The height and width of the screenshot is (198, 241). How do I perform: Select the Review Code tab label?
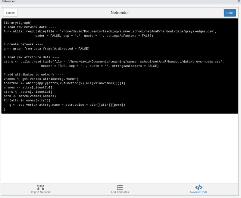pyautogui.click(x=199, y=192)
